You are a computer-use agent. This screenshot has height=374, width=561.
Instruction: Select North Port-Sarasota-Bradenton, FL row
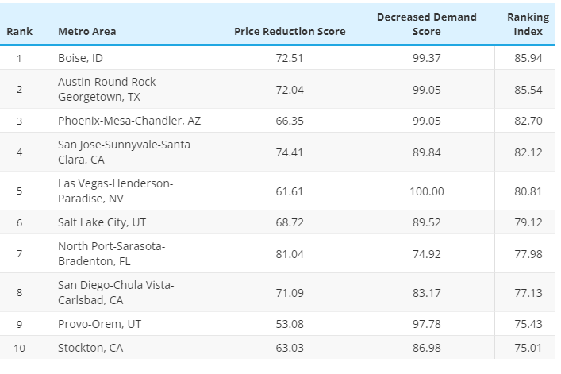click(x=111, y=253)
